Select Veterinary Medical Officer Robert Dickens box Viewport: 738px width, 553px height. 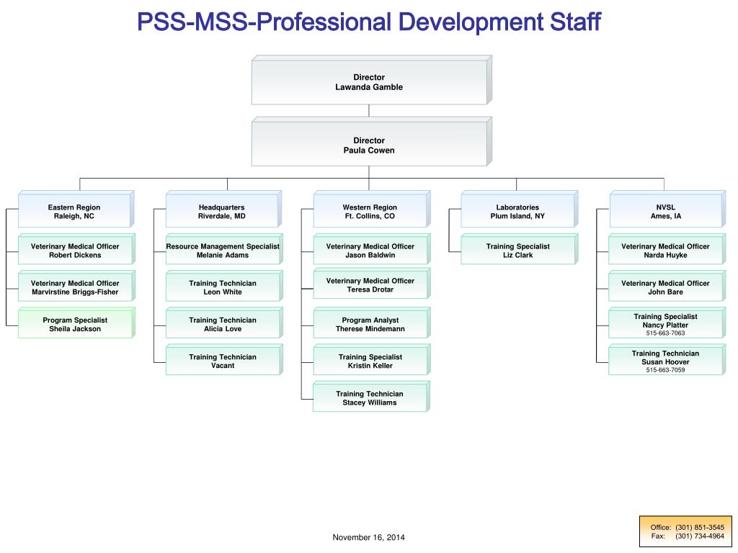pyautogui.click(x=76, y=249)
